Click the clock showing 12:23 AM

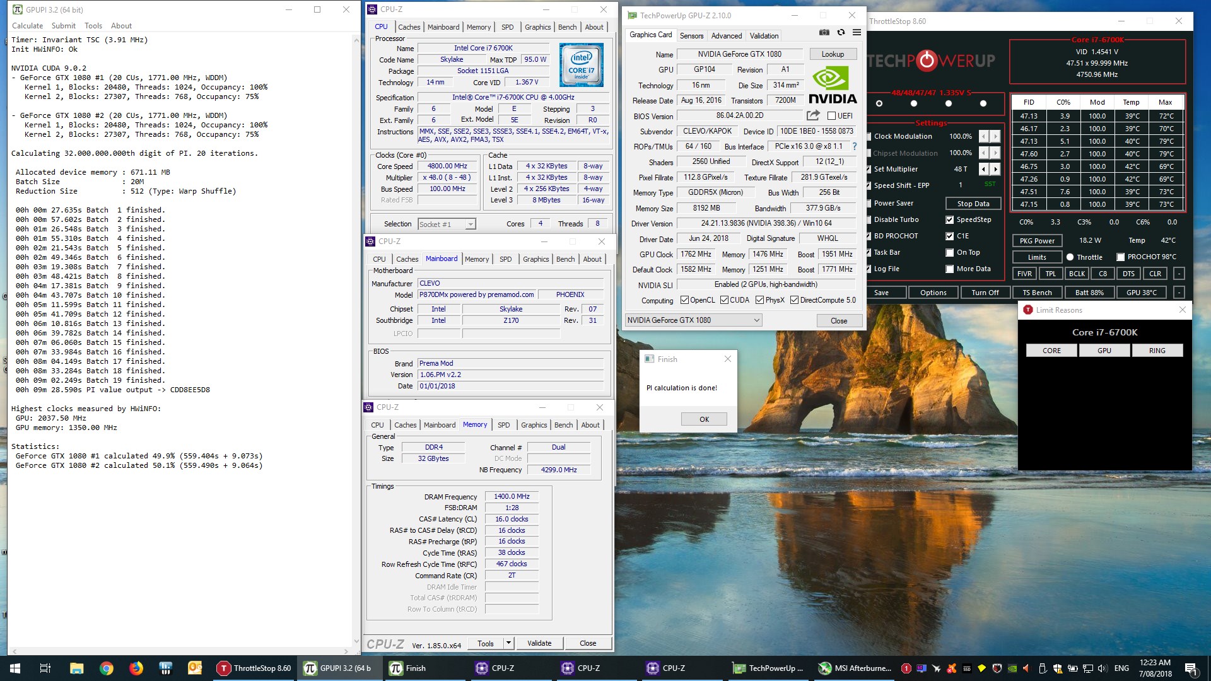pos(1155,663)
